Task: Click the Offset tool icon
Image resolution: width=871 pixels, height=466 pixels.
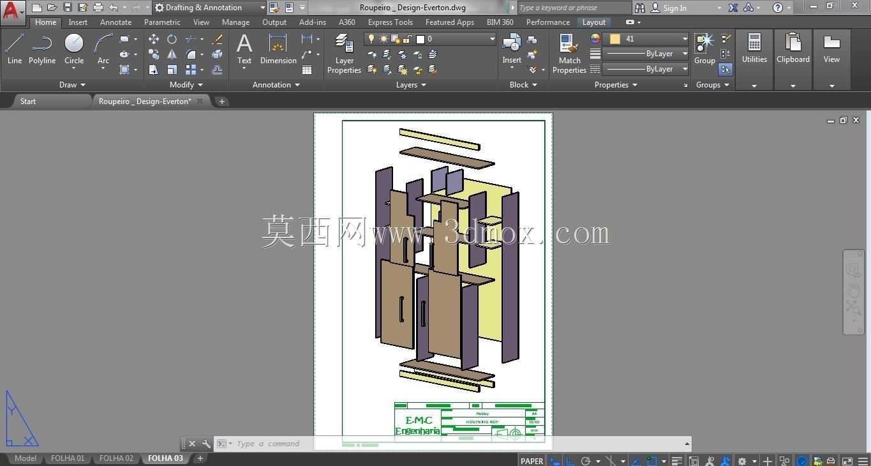Action: pos(217,70)
